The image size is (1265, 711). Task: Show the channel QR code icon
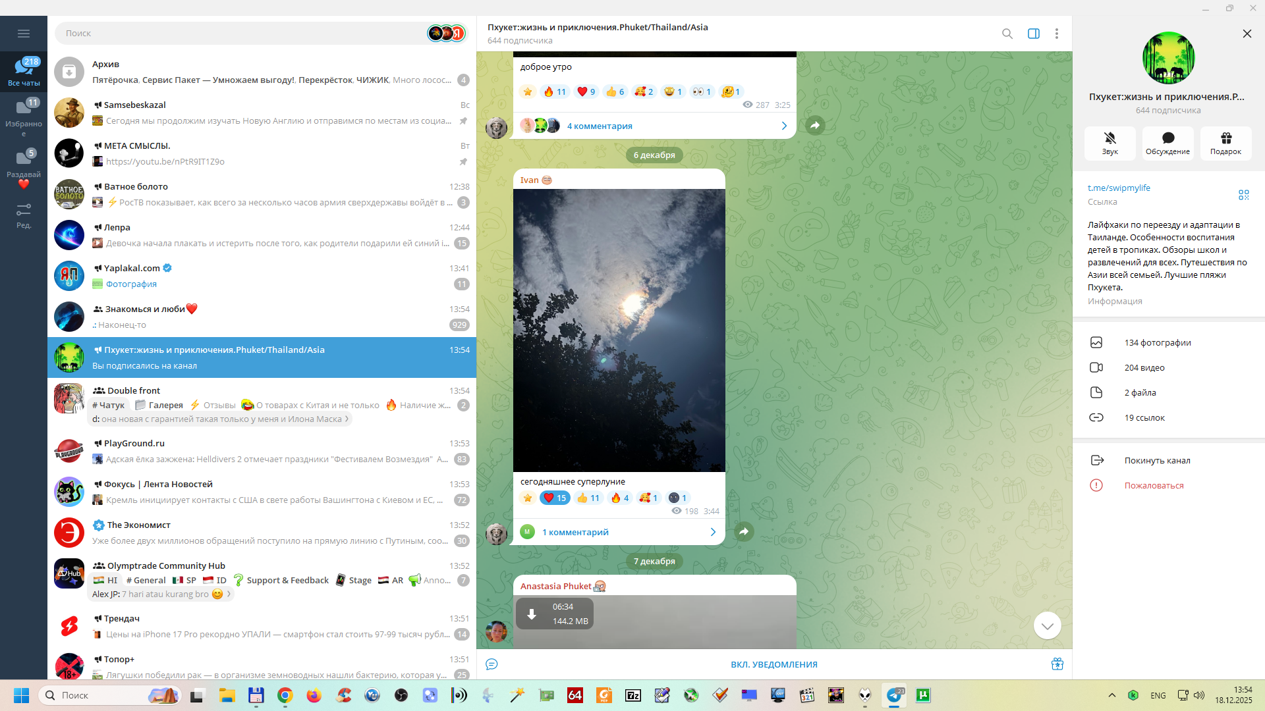click(x=1243, y=195)
